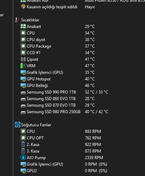The height and width of the screenshot is (176, 145).
Task: Click the chipset icon beside Çipset
Action: click(23, 59)
